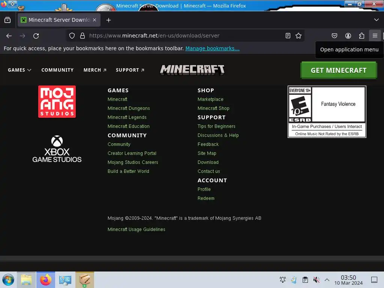Image resolution: width=384 pixels, height=288 pixels.
Task: Open Minecraft Usage Guidelines link
Action: [x=136, y=229]
